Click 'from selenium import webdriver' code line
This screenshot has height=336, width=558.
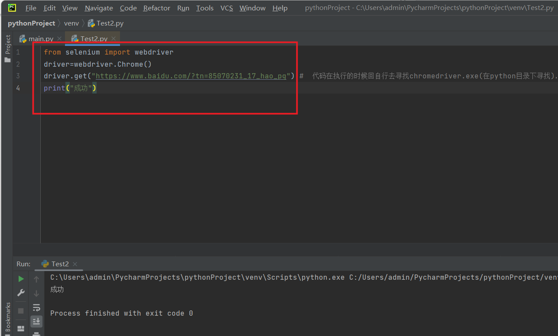tap(109, 52)
